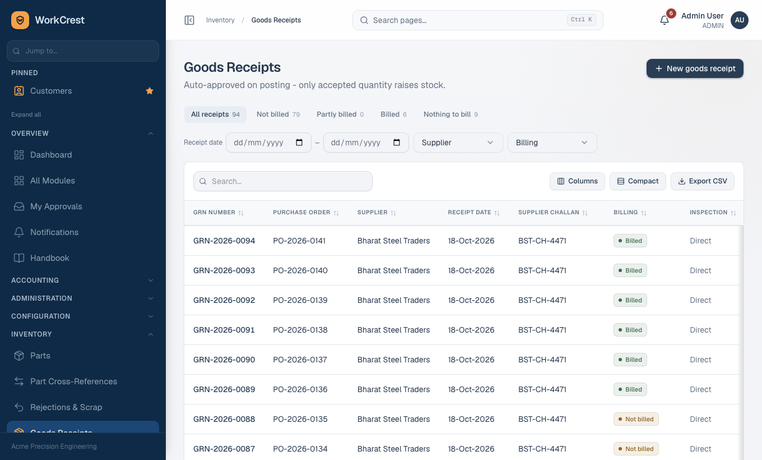Collapse the Inventory sidebar section

(83, 334)
